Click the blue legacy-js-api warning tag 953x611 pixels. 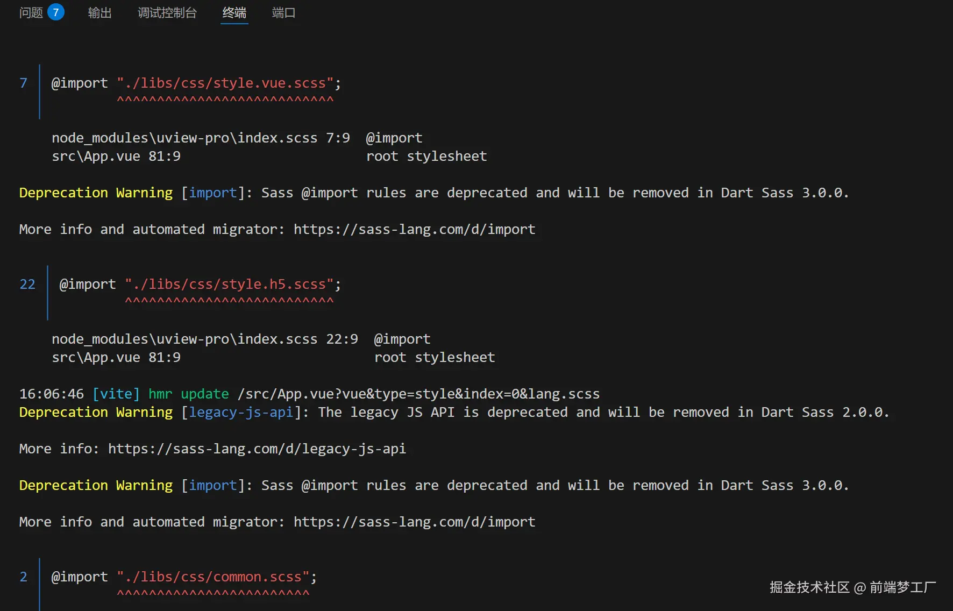click(240, 412)
